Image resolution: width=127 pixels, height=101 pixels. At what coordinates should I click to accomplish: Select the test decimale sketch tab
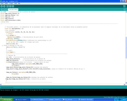[x=13, y=10]
